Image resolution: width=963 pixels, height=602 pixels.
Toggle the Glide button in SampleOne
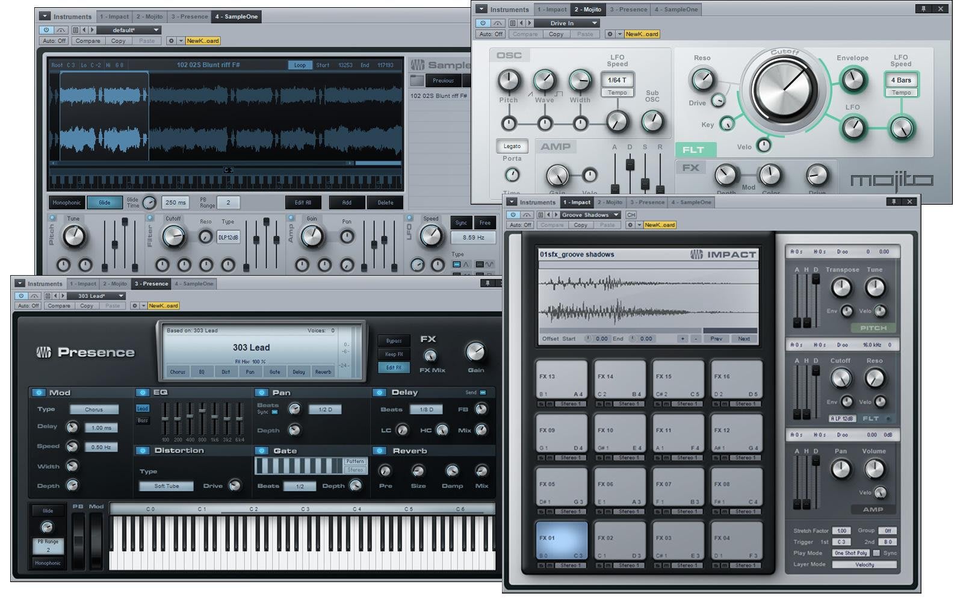(104, 203)
